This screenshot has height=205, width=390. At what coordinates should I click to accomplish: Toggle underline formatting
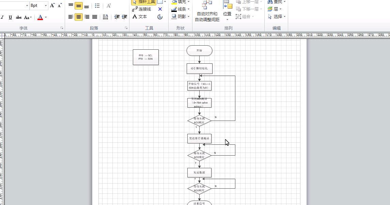[10, 17]
